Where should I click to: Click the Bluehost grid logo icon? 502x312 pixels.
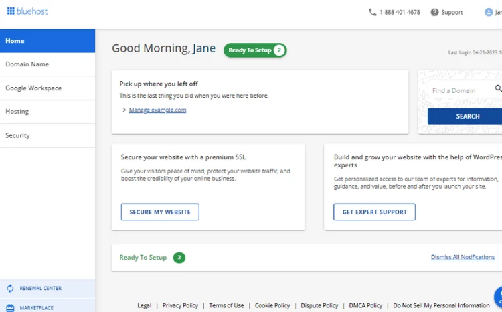[11, 11]
